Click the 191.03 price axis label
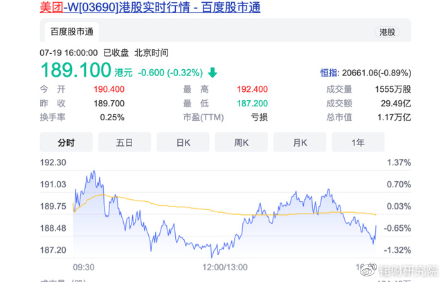The image size is (443, 282). tap(53, 185)
